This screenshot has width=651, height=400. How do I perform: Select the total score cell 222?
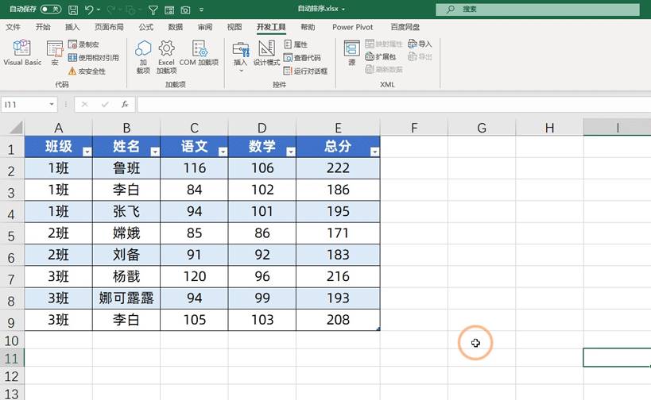pyautogui.click(x=338, y=168)
